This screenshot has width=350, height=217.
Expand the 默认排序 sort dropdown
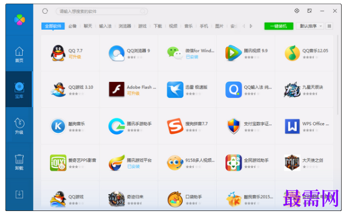pos(311,26)
